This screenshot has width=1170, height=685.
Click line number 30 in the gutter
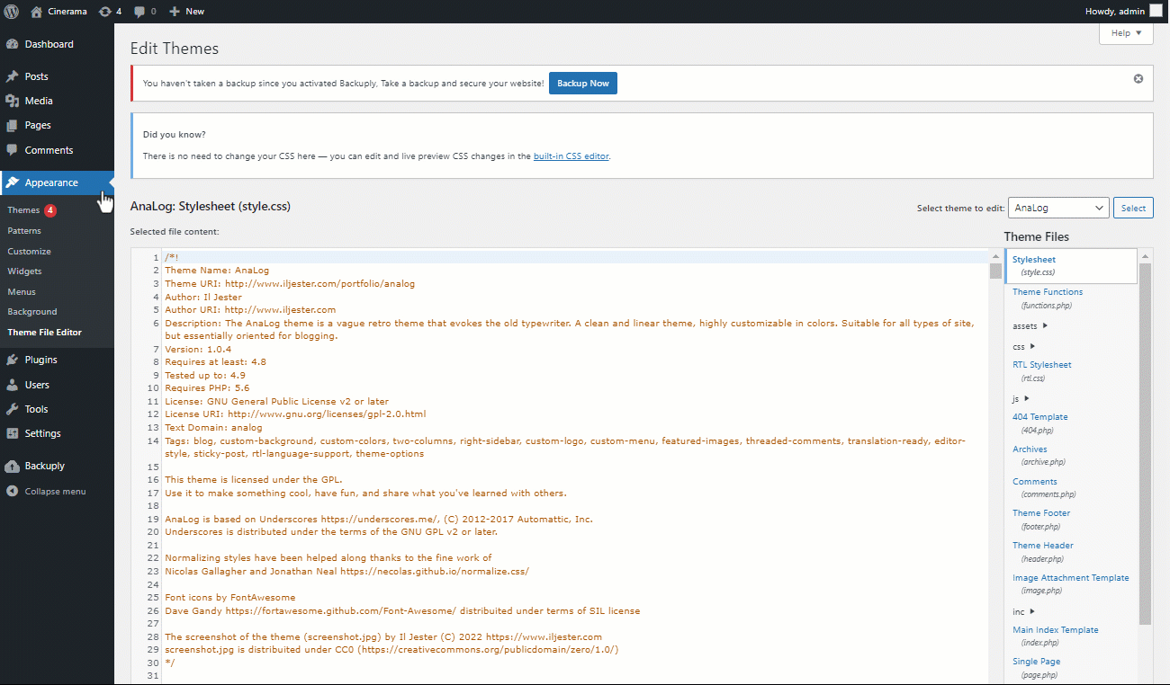pyautogui.click(x=153, y=663)
